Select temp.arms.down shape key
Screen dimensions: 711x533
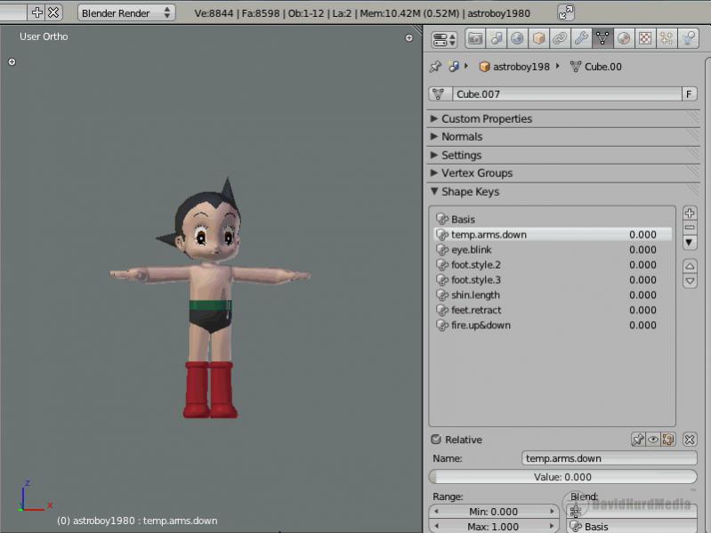(x=552, y=234)
